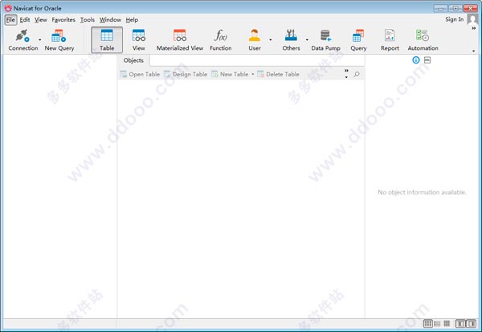Open the Data Pump tool
Image resolution: width=482 pixels, height=332 pixels.
[325, 40]
